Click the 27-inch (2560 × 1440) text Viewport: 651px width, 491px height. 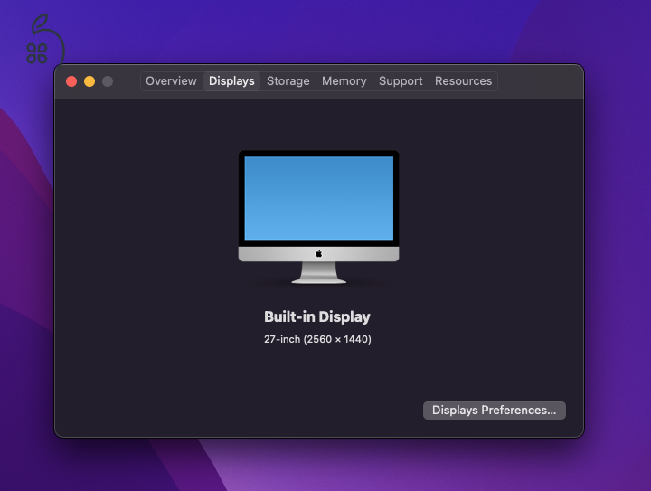click(317, 339)
